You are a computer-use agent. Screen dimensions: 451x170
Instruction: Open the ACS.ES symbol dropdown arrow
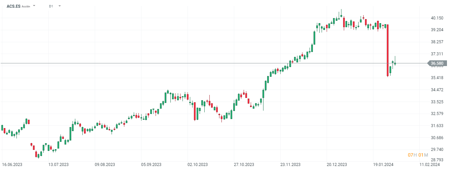(34, 6)
